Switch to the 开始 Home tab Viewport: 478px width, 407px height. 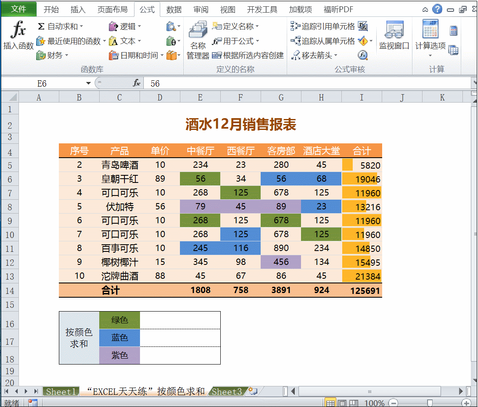click(51, 9)
